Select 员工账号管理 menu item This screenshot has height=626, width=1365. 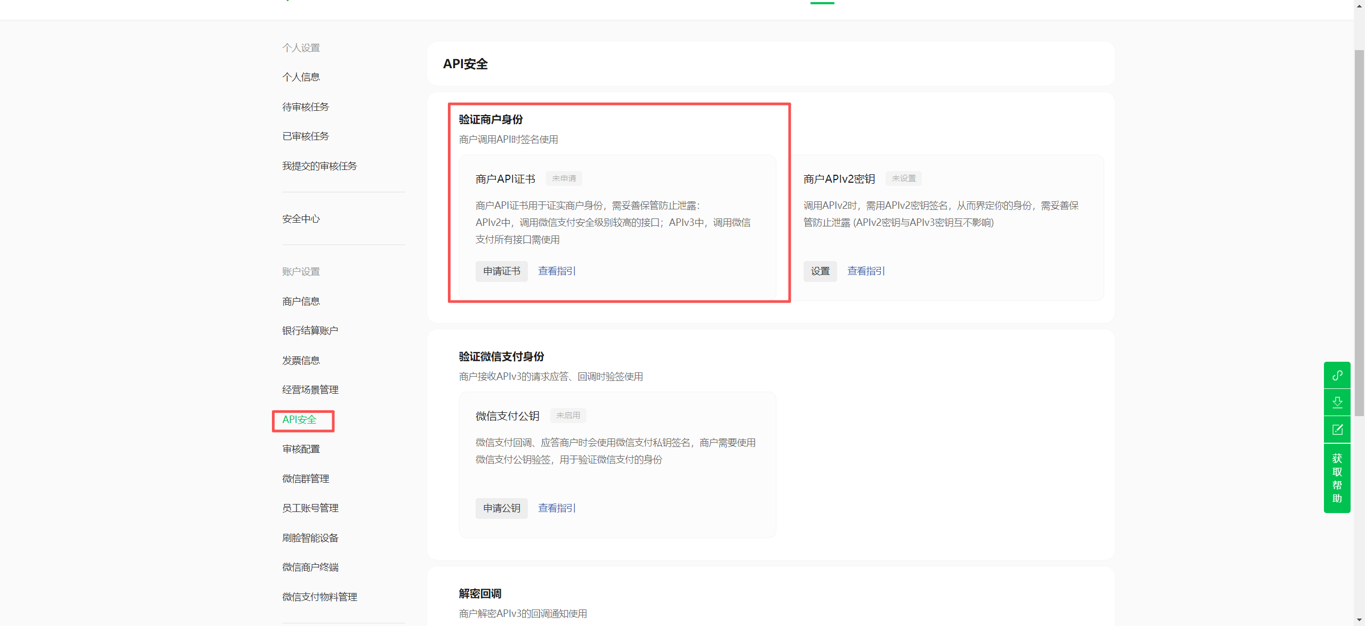point(310,508)
